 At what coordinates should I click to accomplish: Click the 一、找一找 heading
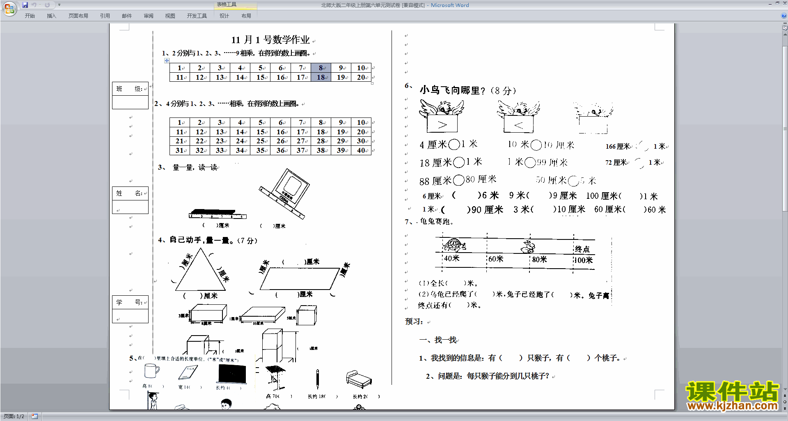tap(438, 340)
